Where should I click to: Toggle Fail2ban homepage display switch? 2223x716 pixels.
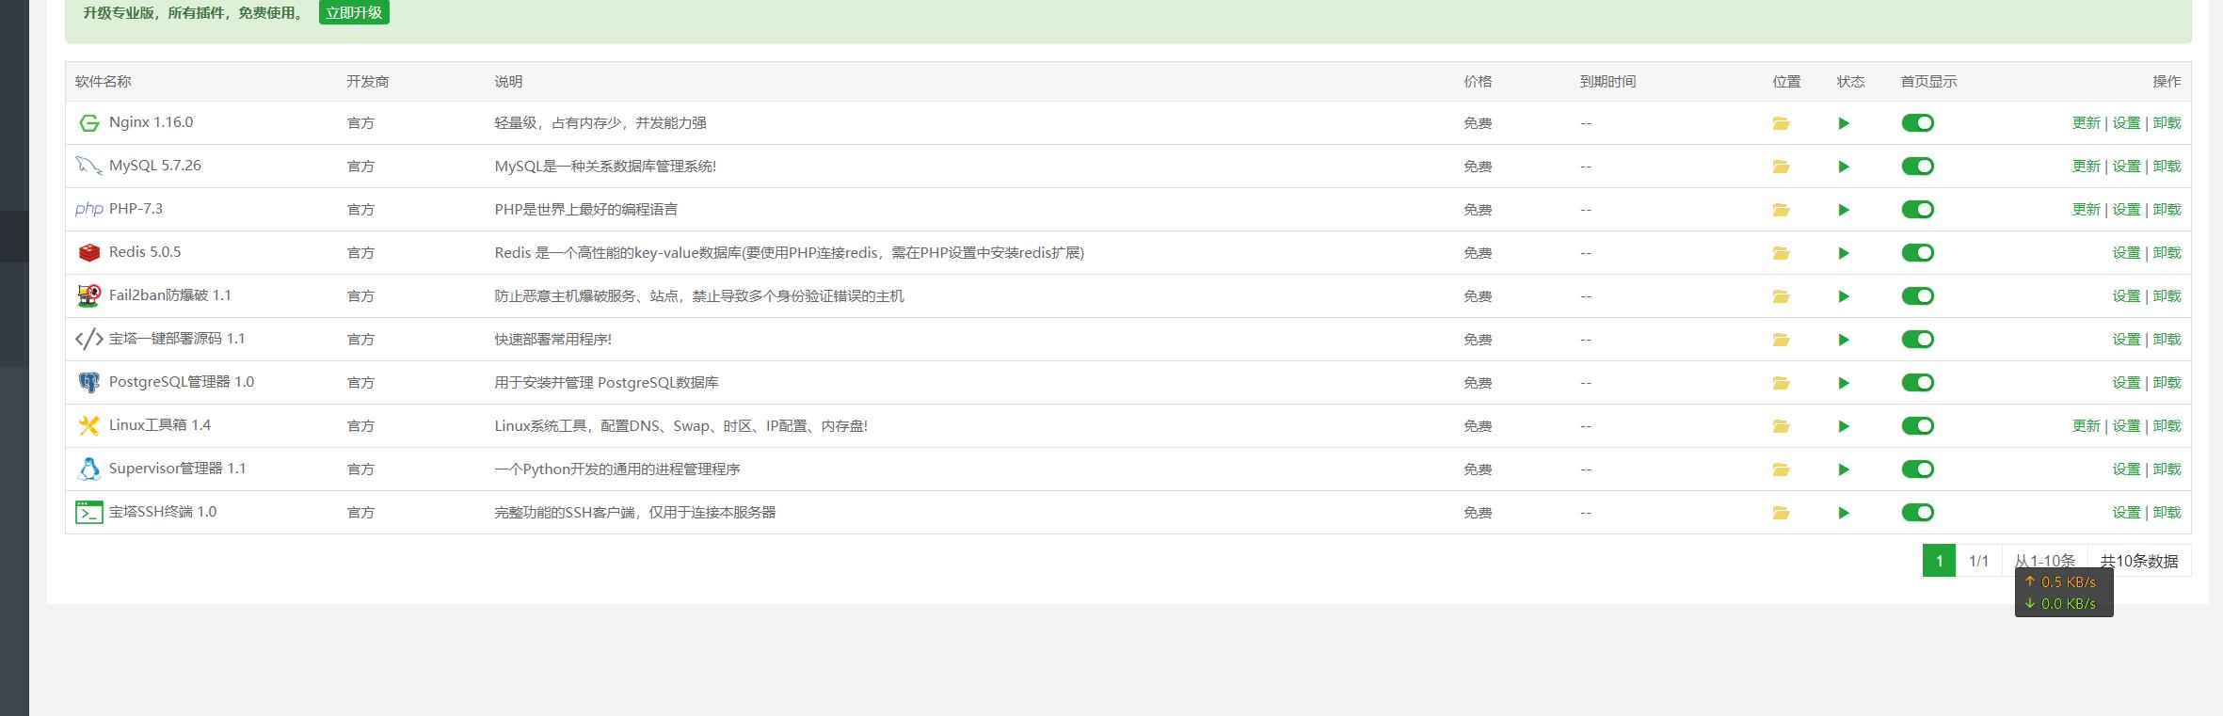(x=1917, y=296)
